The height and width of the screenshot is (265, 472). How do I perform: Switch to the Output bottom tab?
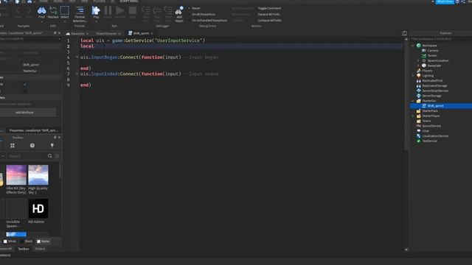(x=40, y=249)
